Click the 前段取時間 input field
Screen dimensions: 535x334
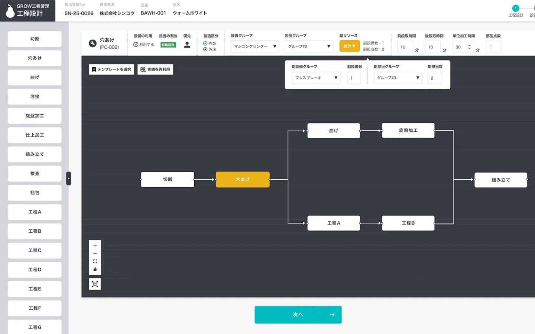click(x=405, y=47)
